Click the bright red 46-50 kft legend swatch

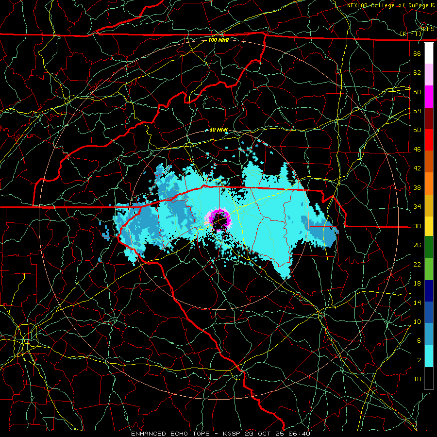pyautogui.click(x=429, y=140)
